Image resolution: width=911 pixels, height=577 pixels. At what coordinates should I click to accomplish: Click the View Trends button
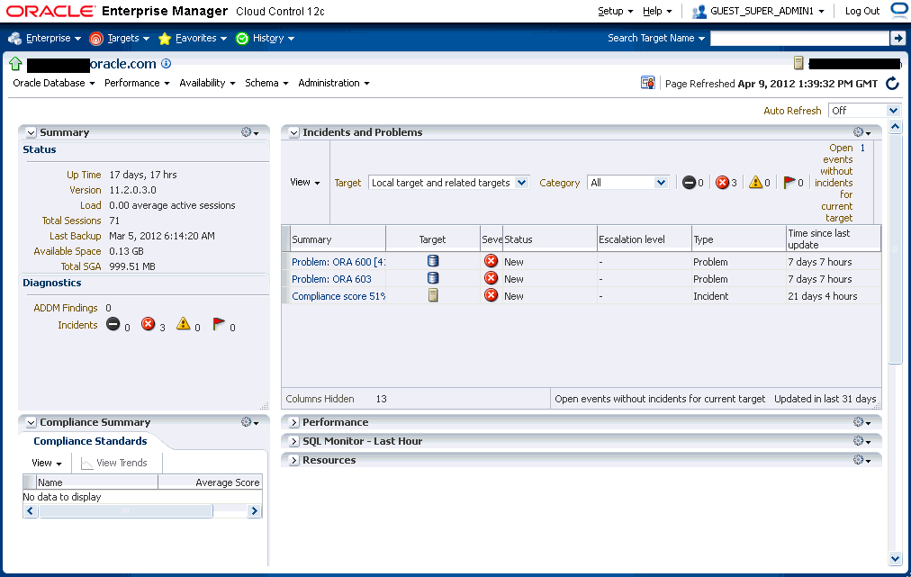click(114, 463)
